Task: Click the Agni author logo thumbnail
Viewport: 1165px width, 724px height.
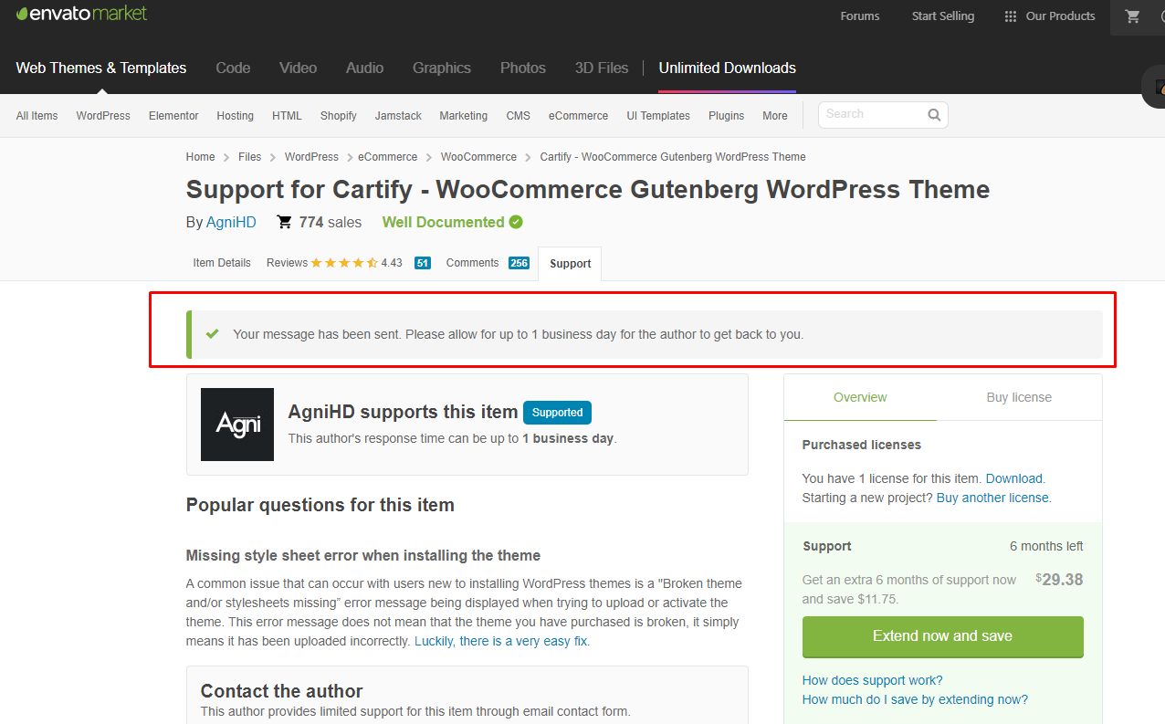Action: 237,425
